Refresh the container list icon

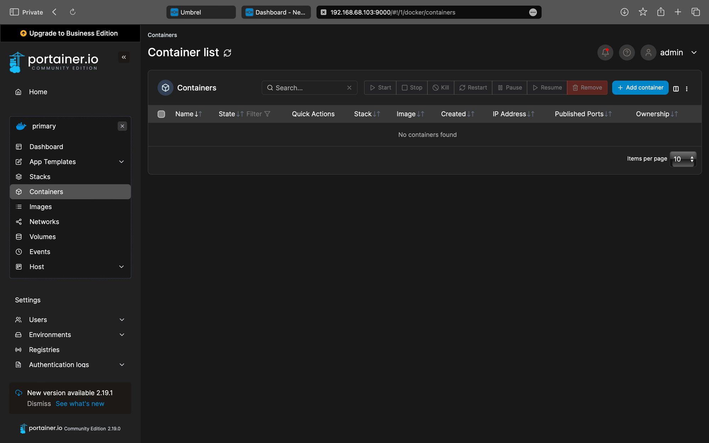[x=228, y=53]
